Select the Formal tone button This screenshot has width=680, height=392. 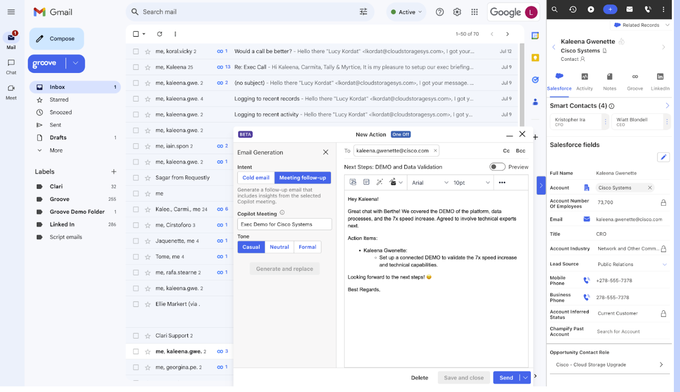(x=307, y=247)
